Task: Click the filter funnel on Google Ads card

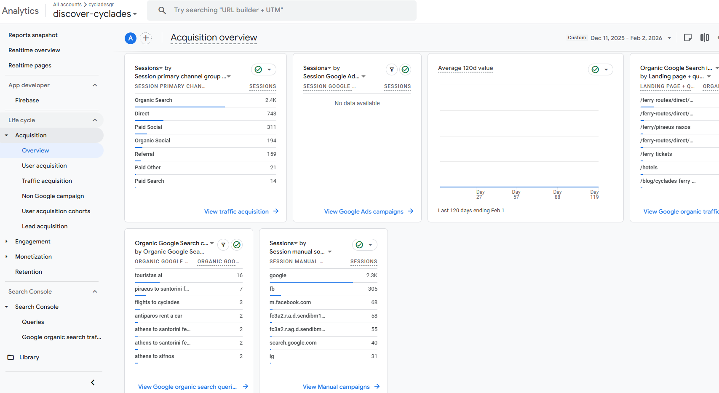Action: [x=392, y=70]
